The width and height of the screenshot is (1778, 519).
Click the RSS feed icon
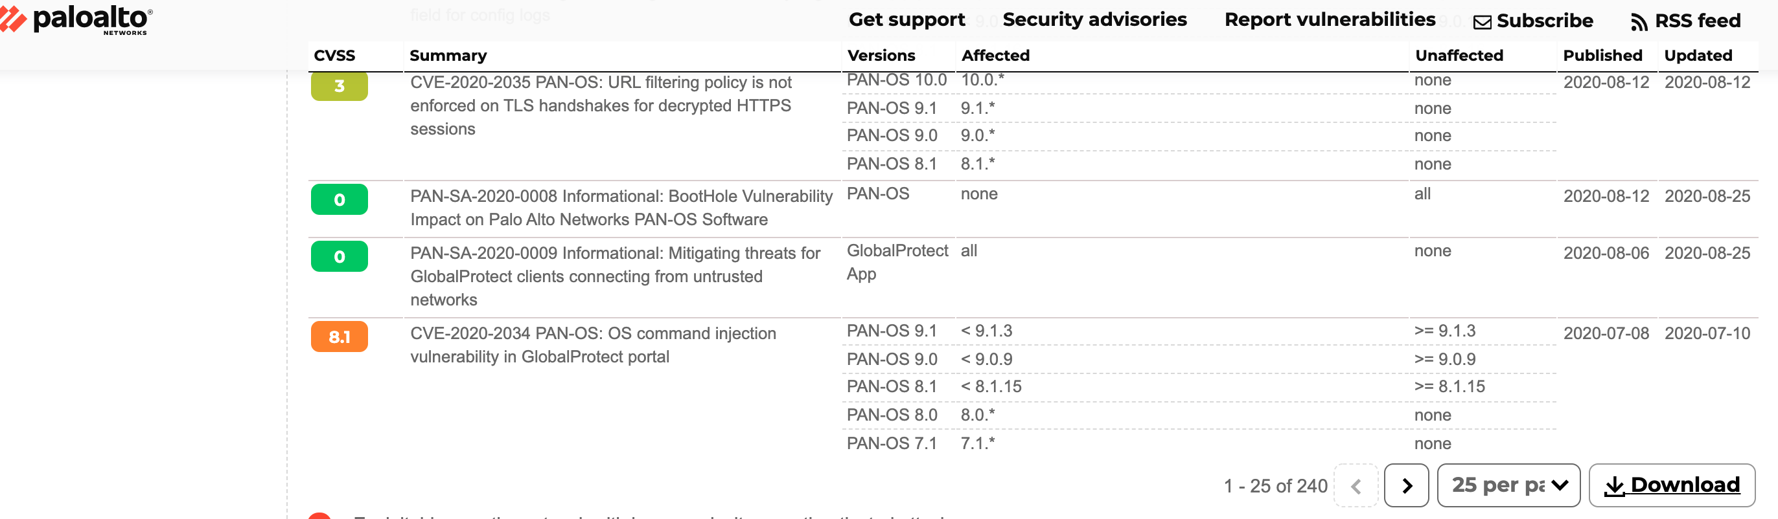1639,22
